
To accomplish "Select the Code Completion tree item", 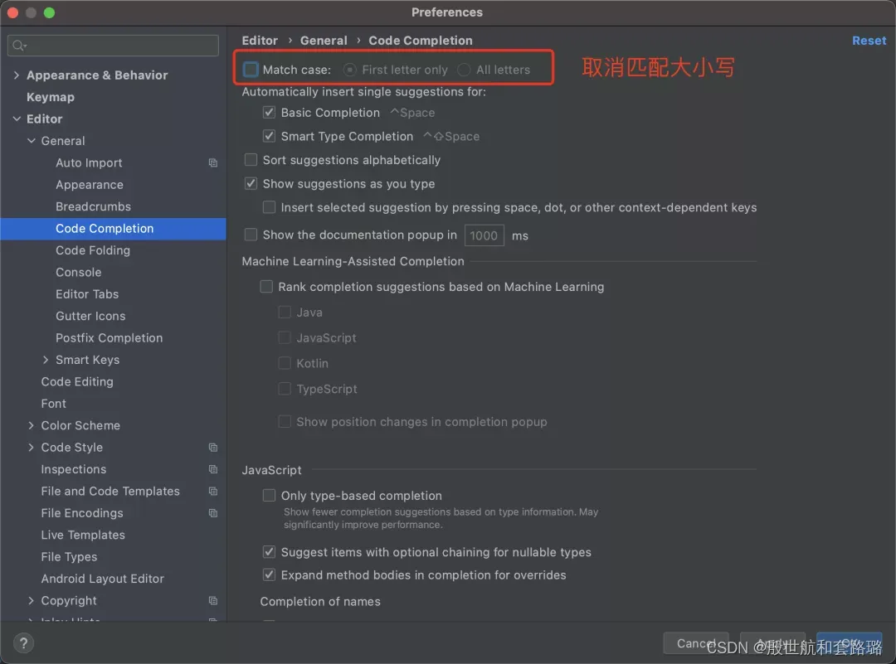I will pos(113,228).
